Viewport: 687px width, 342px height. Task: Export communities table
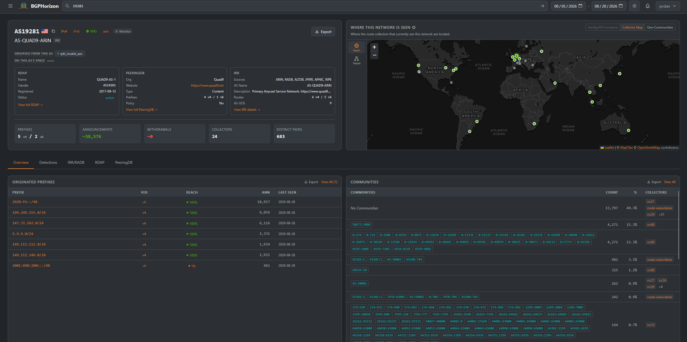pyautogui.click(x=654, y=182)
